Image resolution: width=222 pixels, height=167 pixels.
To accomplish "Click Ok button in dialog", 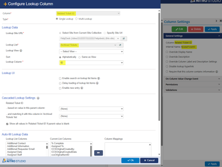I will pos(130,160).
